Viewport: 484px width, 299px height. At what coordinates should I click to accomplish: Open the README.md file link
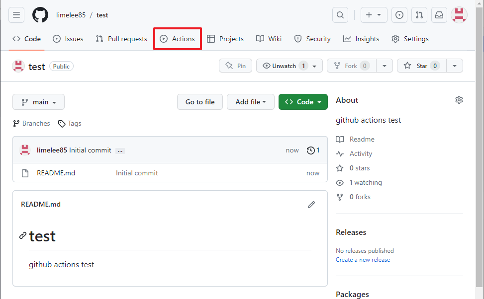[x=56, y=173]
